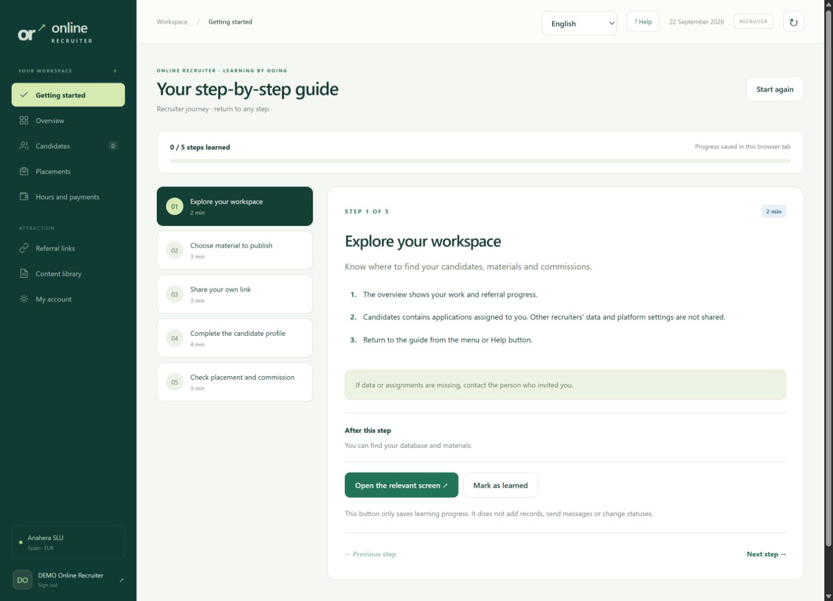Click the 05 step number circle

(174, 382)
